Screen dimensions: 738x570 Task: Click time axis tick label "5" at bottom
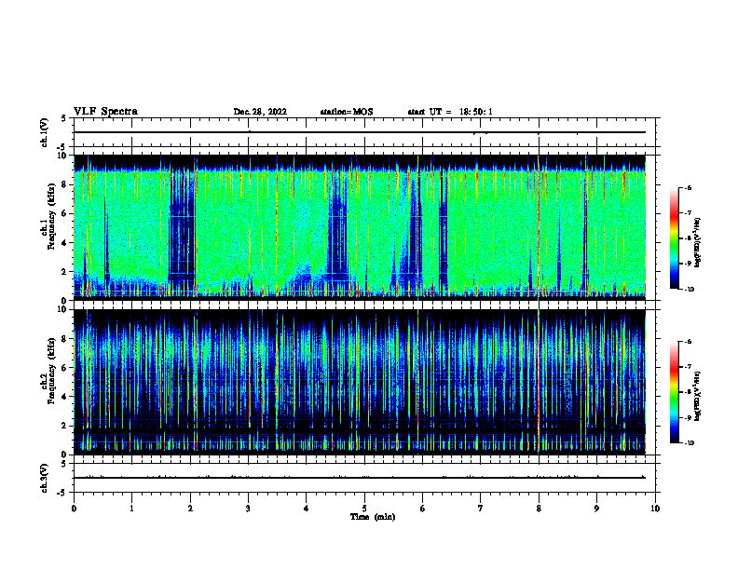pos(364,509)
